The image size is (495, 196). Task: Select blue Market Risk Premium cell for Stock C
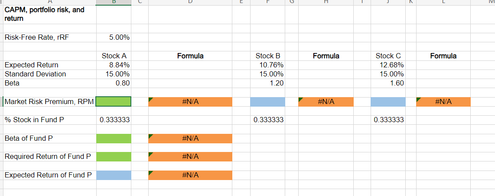388,102
